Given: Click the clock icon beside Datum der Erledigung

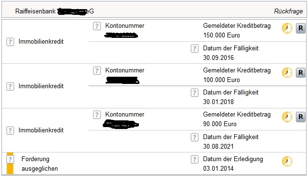Looking at the screenshot, I should coord(287,162).
